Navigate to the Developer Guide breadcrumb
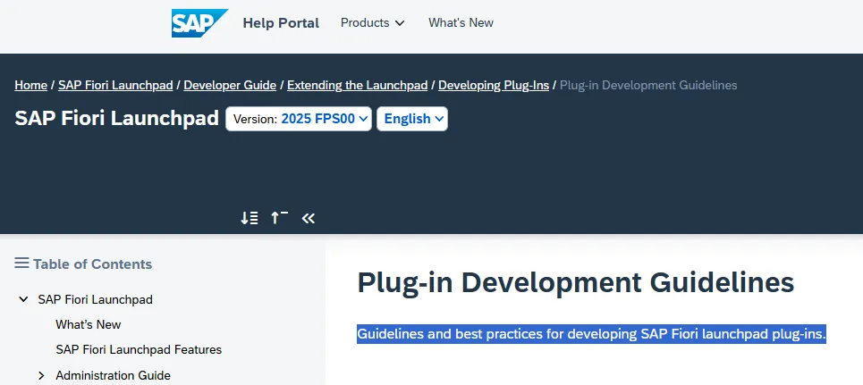 (230, 85)
